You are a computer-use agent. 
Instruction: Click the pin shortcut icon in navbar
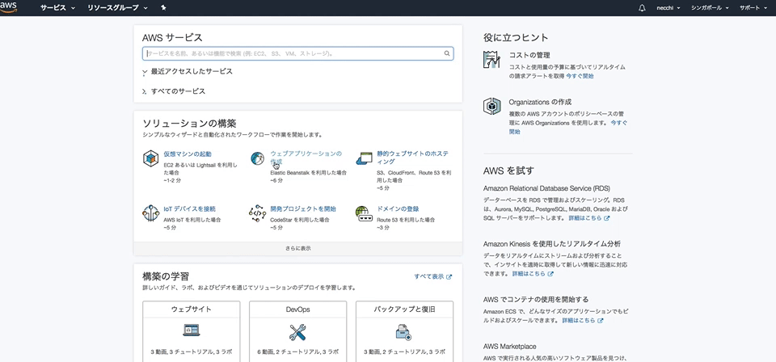(x=164, y=8)
